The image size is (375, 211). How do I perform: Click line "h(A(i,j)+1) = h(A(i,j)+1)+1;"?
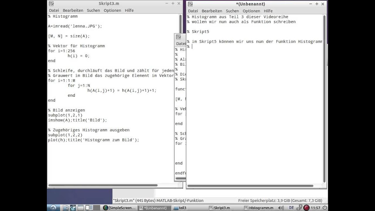pyautogui.click(x=122, y=91)
